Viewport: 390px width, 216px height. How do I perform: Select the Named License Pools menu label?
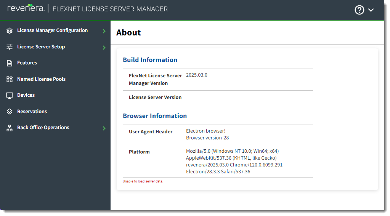tap(41, 79)
